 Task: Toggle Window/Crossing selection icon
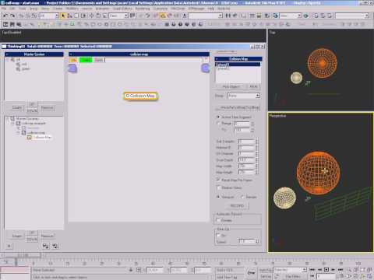coord(83,16)
